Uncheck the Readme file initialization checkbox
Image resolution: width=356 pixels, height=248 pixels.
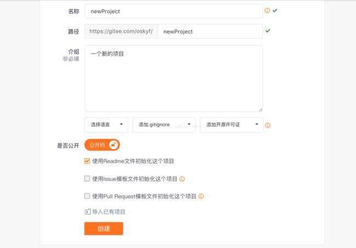pos(87,161)
